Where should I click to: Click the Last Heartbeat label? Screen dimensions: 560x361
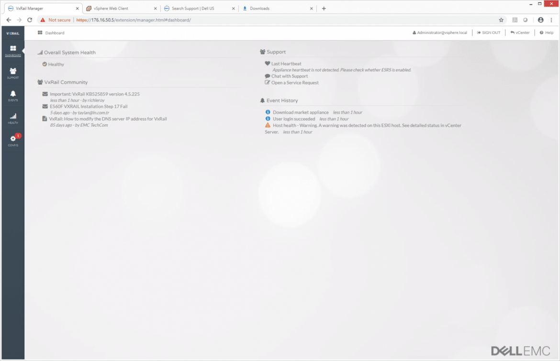point(286,64)
